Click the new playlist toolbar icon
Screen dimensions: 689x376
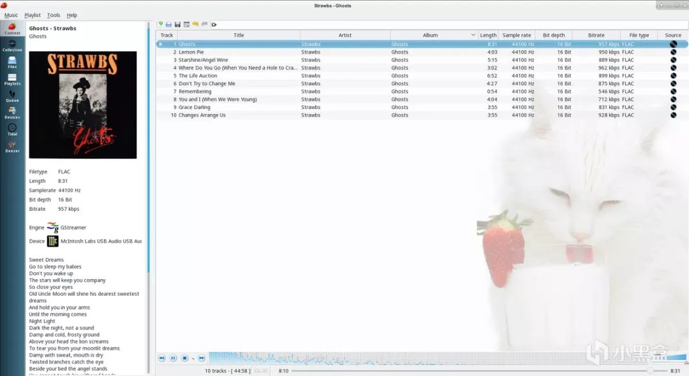coord(160,24)
